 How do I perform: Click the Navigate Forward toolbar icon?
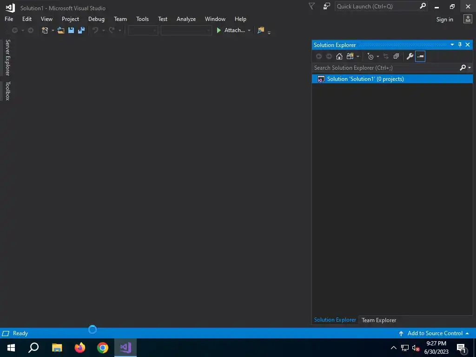[x=30, y=30]
